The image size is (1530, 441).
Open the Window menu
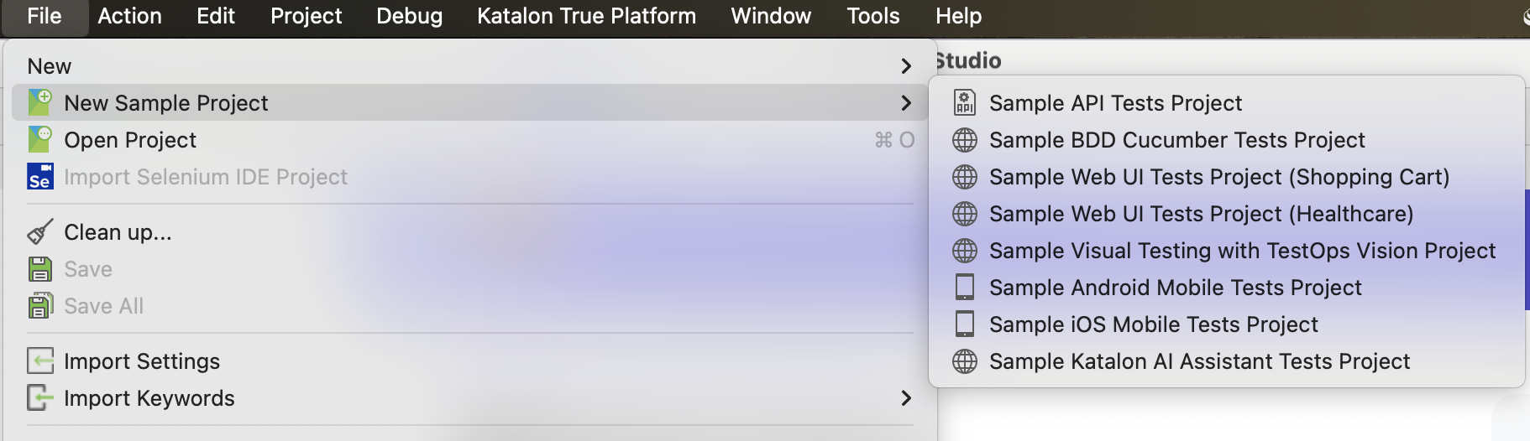[771, 16]
